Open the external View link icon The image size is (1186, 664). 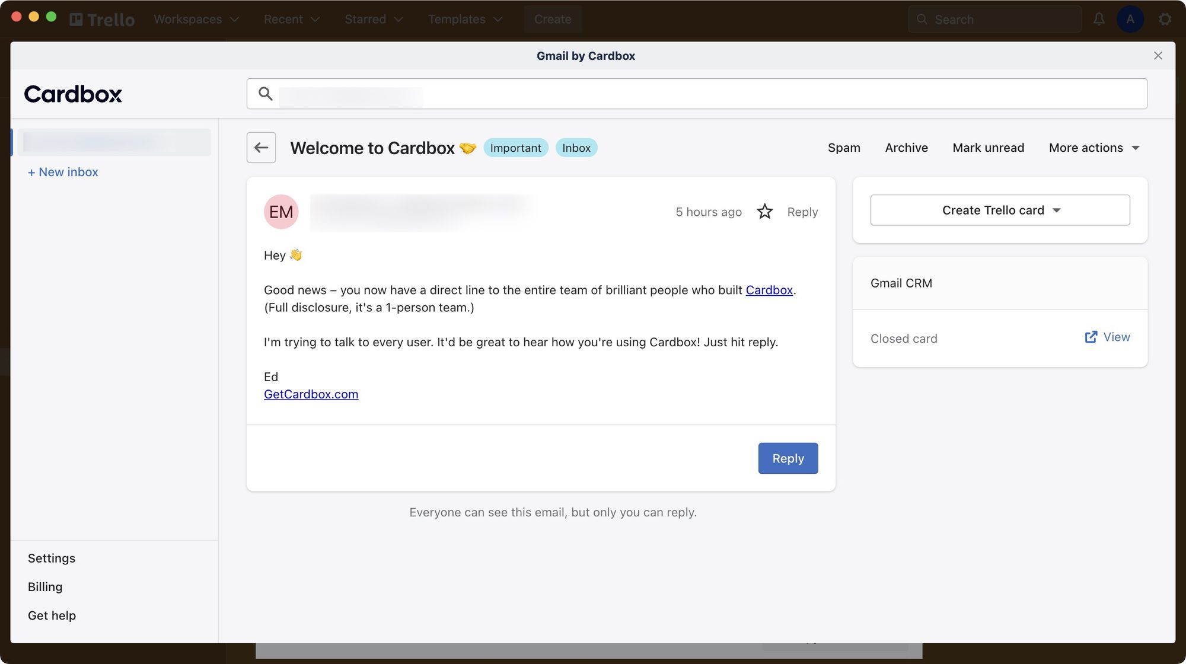click(1091, 337)
